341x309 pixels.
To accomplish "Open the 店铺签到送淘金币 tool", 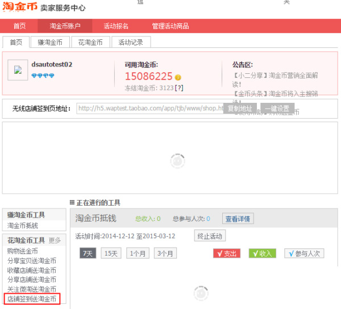I will (32, 299).
